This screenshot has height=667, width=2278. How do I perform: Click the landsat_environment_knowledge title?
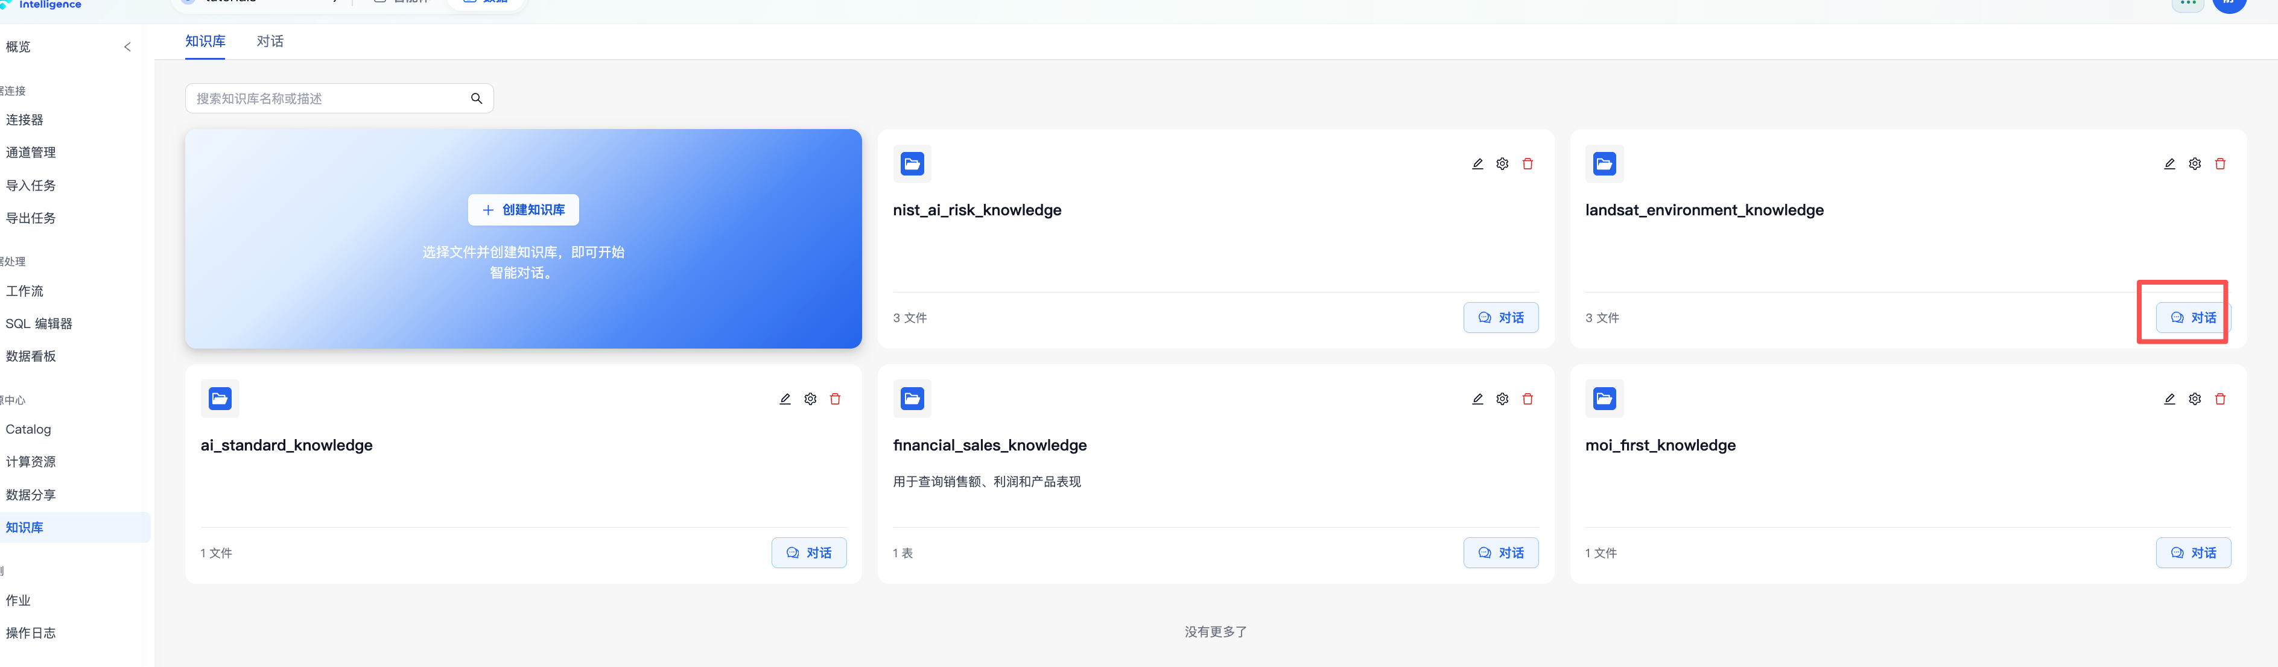pos(1704,210)
